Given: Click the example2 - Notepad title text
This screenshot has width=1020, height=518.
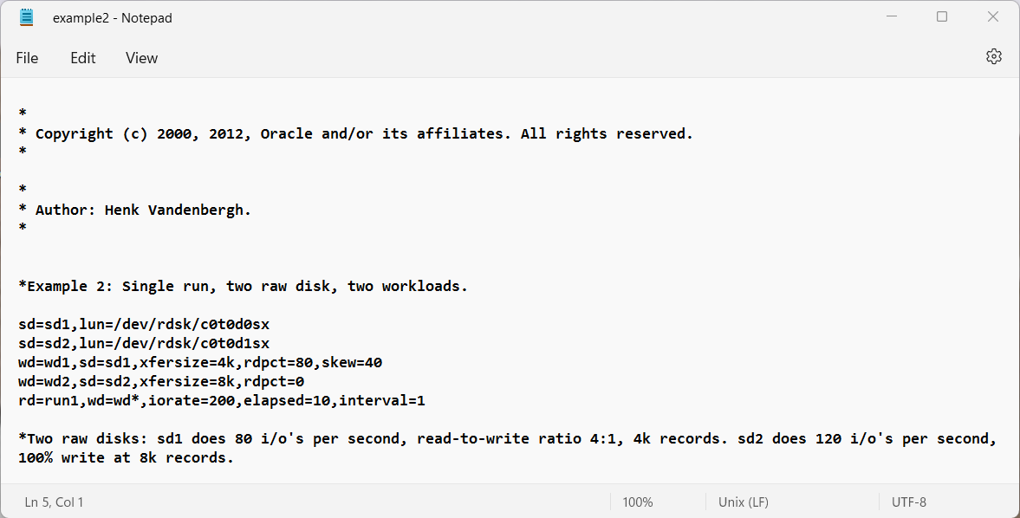Looking at the screenshot, I should pyautogui.click(x=113, y=18).
